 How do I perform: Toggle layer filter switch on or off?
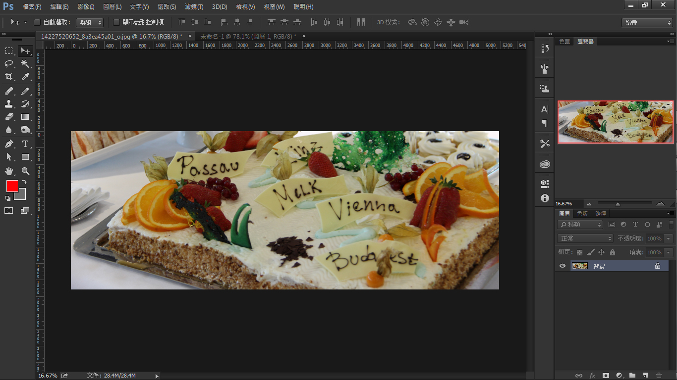point(671,225)
